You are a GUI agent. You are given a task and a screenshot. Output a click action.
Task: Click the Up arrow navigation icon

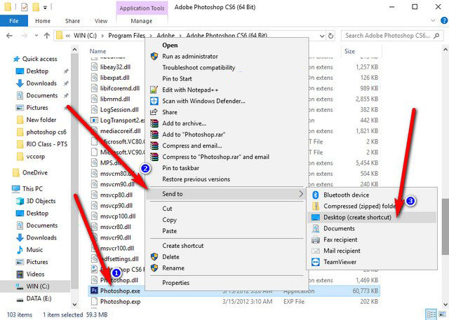pyautogui.click(x=47, y=36)
